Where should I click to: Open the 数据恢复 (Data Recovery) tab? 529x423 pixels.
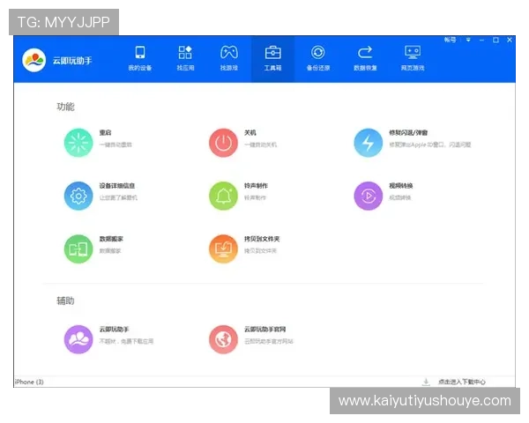click(365, 59)
